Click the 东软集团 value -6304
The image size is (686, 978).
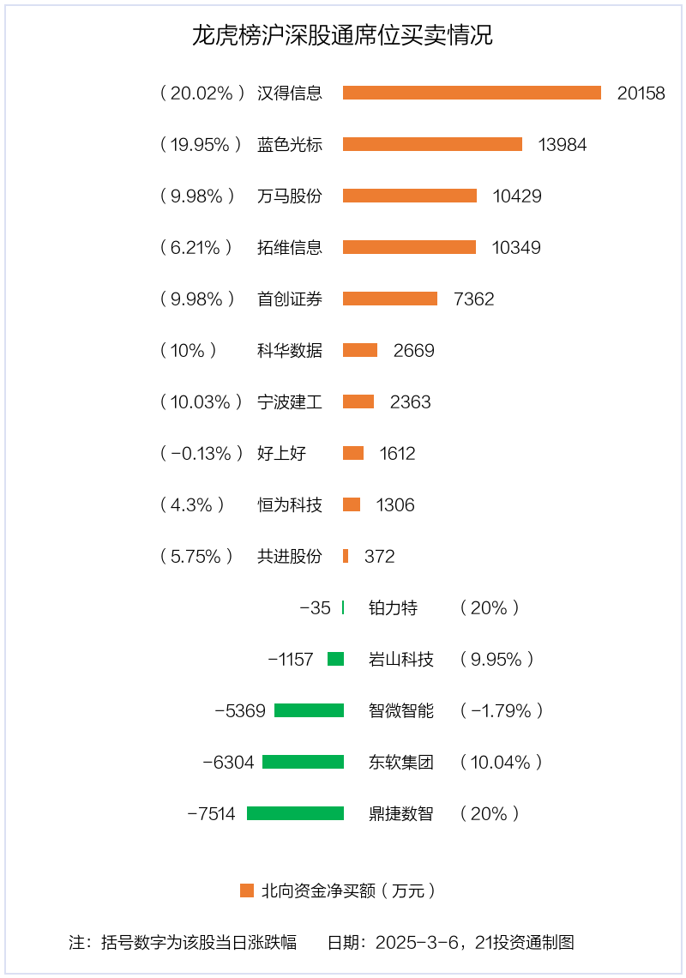point(229,762)
